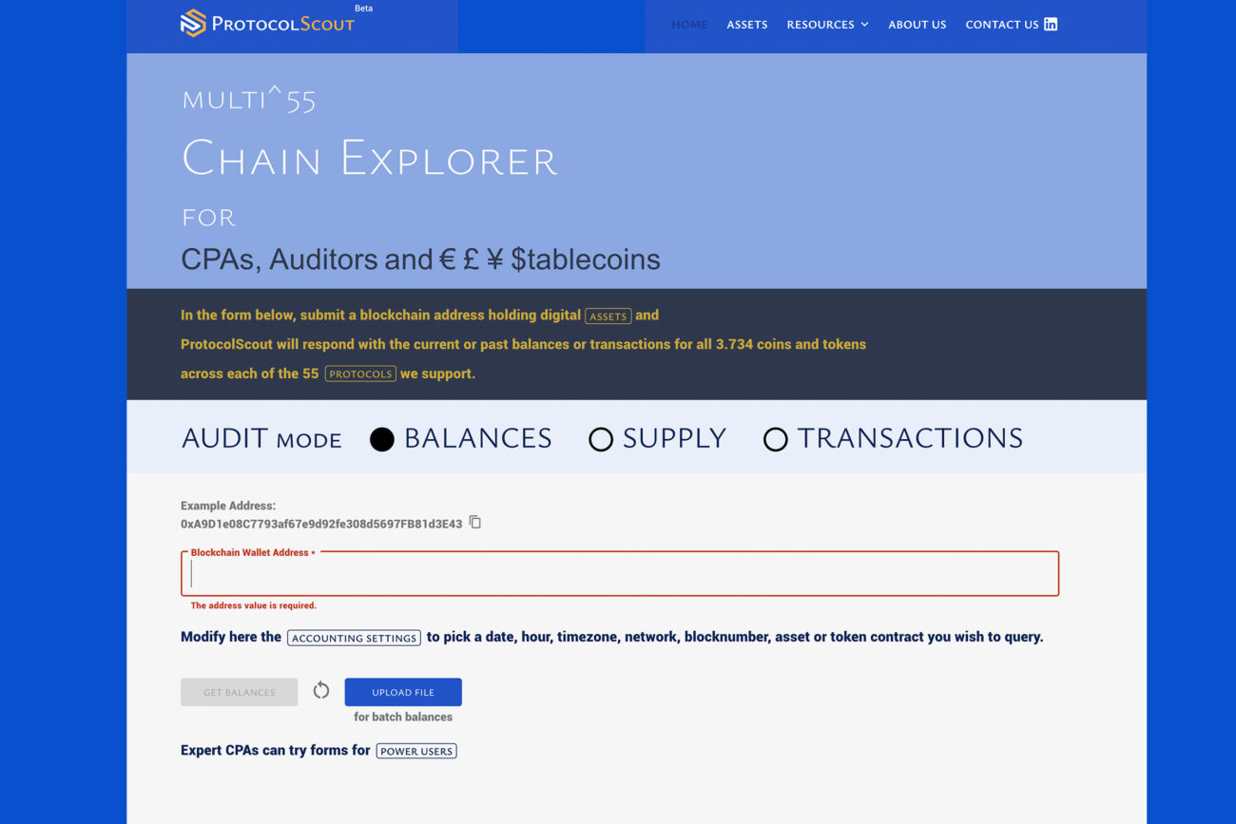This screenshot has width=1236, height=824.
Task: Go to the Home menu item
Action: click(x=689, y=25)
